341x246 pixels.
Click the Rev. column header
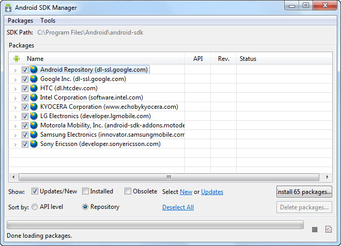point(224,59)
